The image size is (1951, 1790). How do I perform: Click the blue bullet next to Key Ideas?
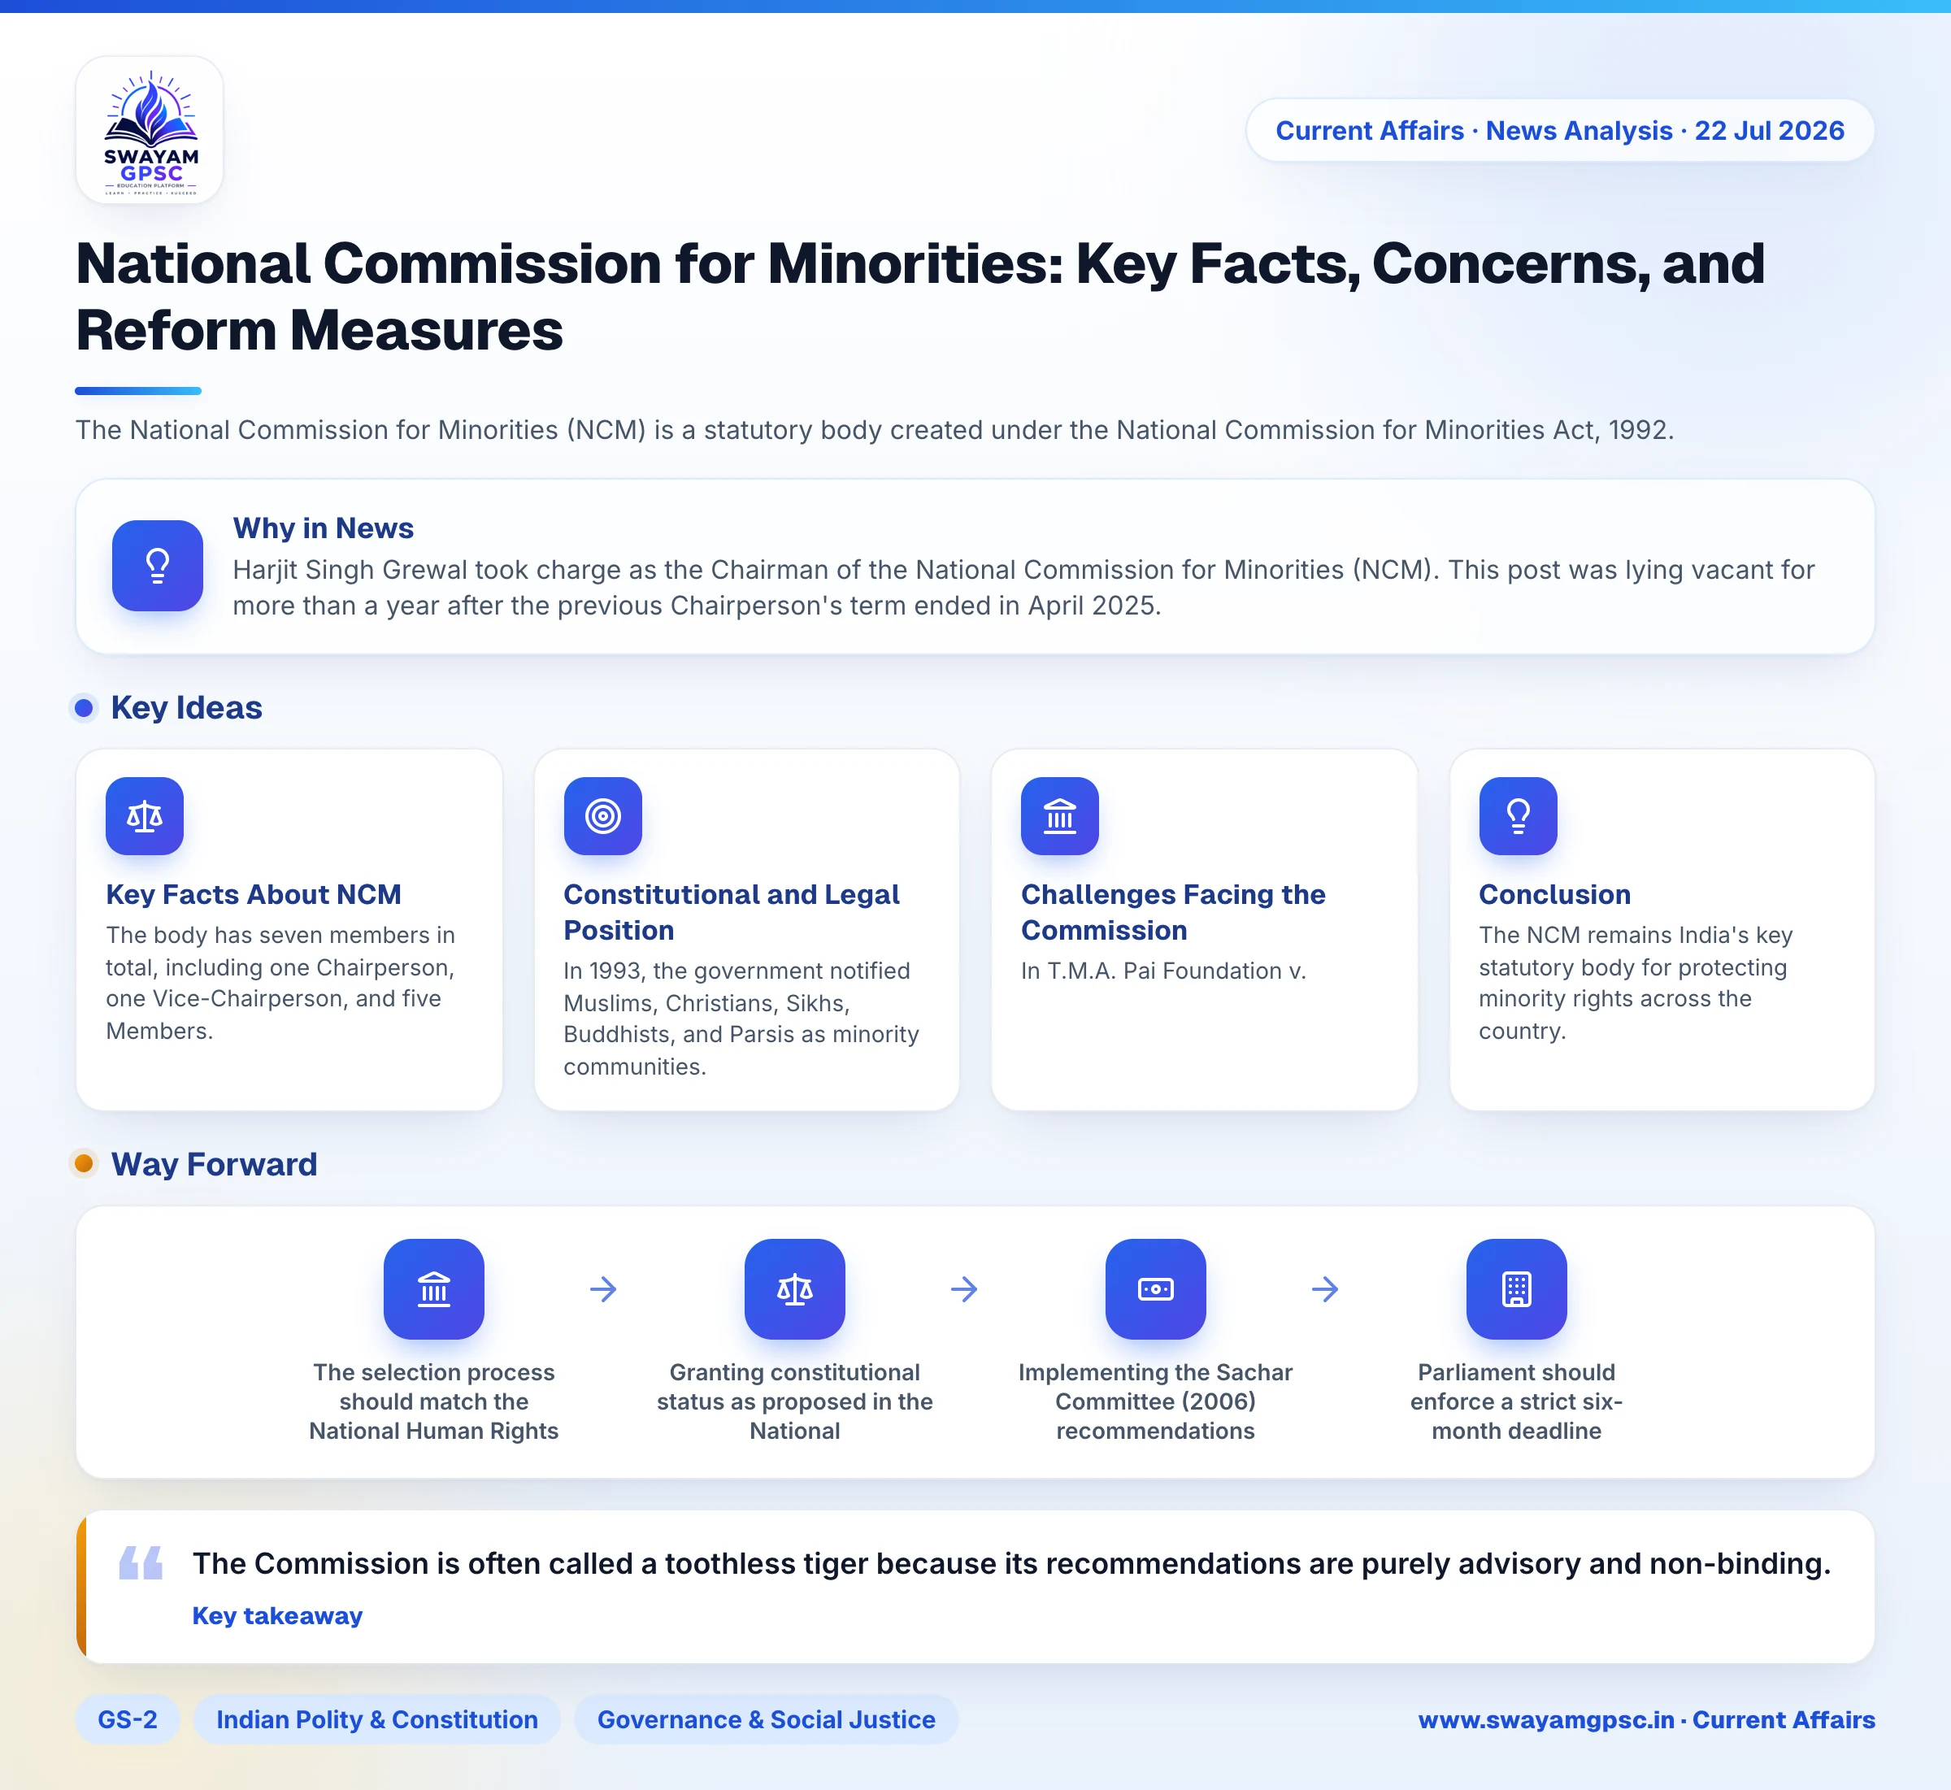(85, 708)
